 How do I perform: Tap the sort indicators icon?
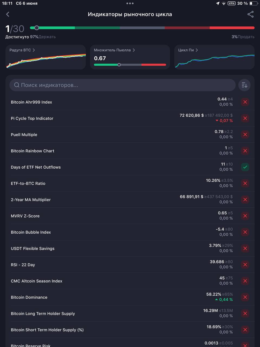pos(244,85)
